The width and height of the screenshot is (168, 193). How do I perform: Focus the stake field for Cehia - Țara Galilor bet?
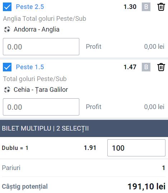pyautogui.click(x=41, y=107)
